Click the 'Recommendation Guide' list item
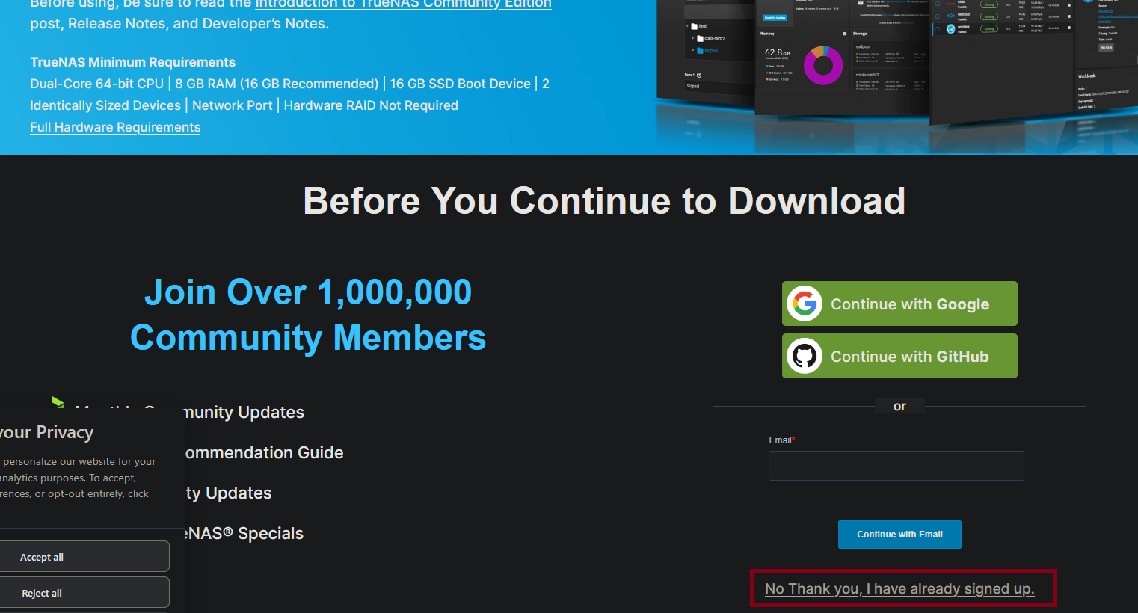The width and height of the screenshot is (1138, 613). coord(264,453)
